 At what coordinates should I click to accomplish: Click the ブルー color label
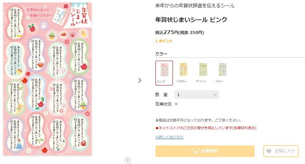[219, 81]
